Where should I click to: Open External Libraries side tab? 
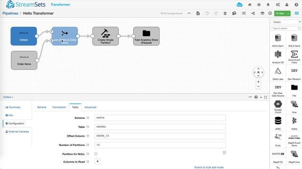point(17,131)
